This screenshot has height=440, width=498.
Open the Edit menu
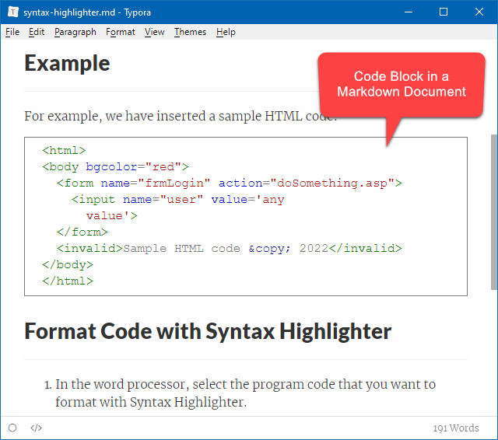(x=37, y=32)
